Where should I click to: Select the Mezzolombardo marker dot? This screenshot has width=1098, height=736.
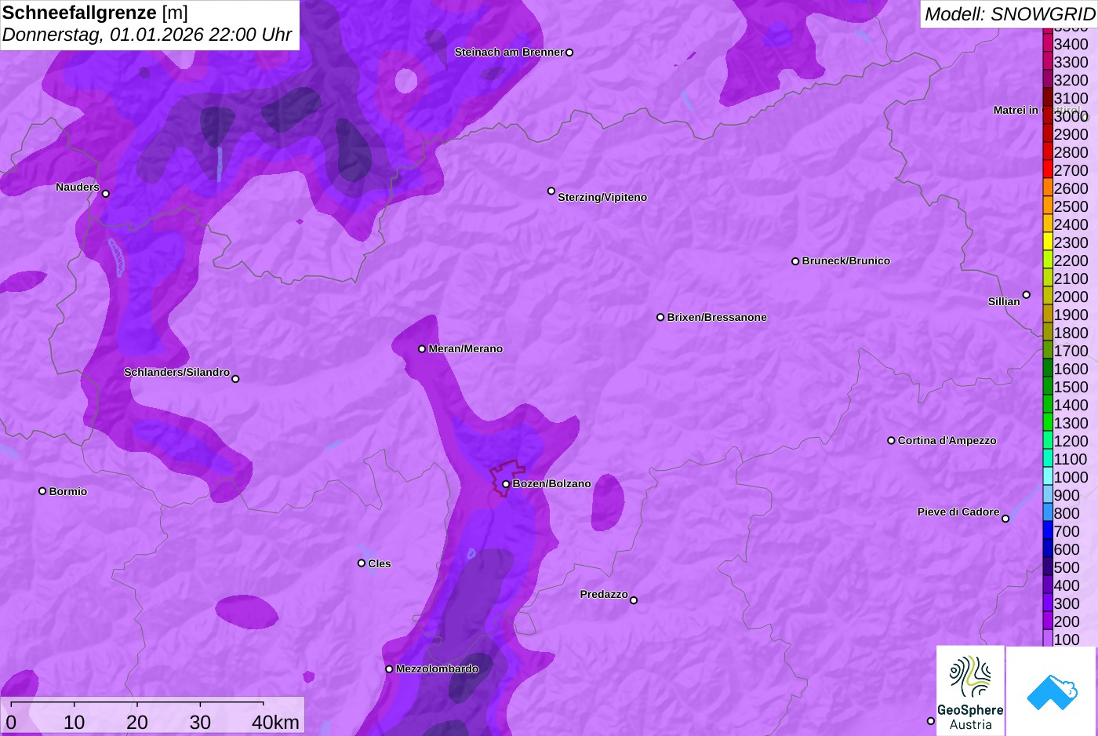(x=389, y=669)
